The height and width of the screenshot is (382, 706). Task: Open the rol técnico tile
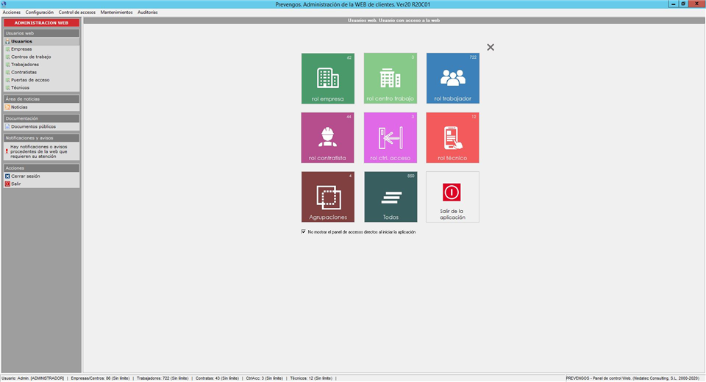coord(452,137)
